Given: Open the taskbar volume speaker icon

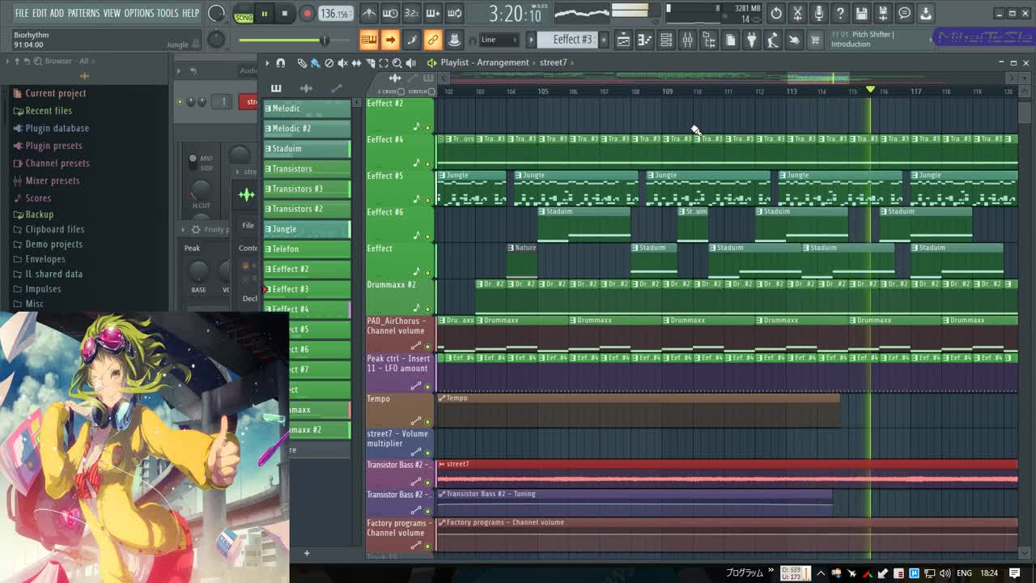Looking at the screenshot, I should point(945,573).
